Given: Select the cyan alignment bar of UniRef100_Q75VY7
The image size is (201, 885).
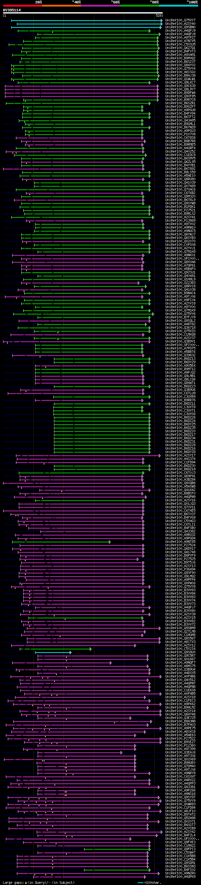Looking at the screenshot, I should [x=87, y=20].
